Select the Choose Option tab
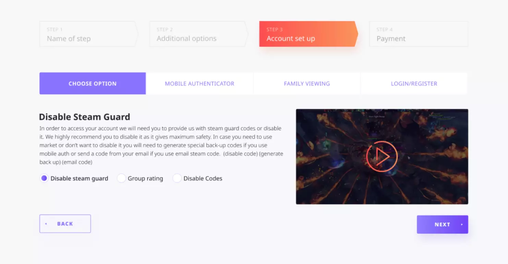The width and height of the screenshot is (508, 264). pyautogui.click(x=93, y=84)
